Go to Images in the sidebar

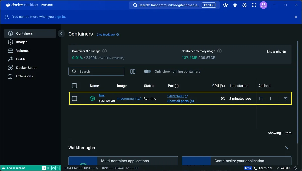[x=30, y=42]
